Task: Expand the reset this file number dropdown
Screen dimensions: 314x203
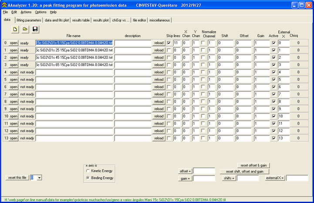Action: tap(40, 178)
